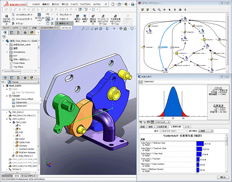
Task: Select the pan tool in graph view toolbar
Action: coord(164,10)
